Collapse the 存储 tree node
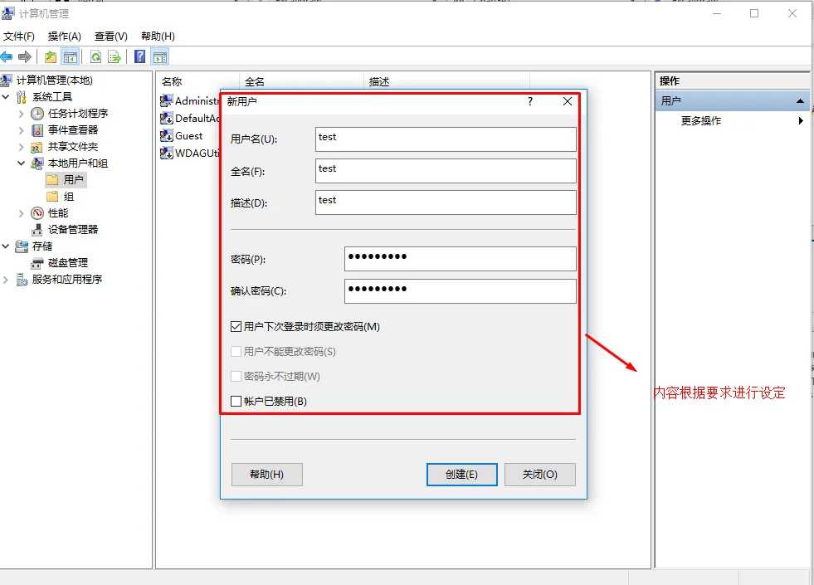Image resolution: width=814 pixels, height=585 pixels. tap(6, 246)
